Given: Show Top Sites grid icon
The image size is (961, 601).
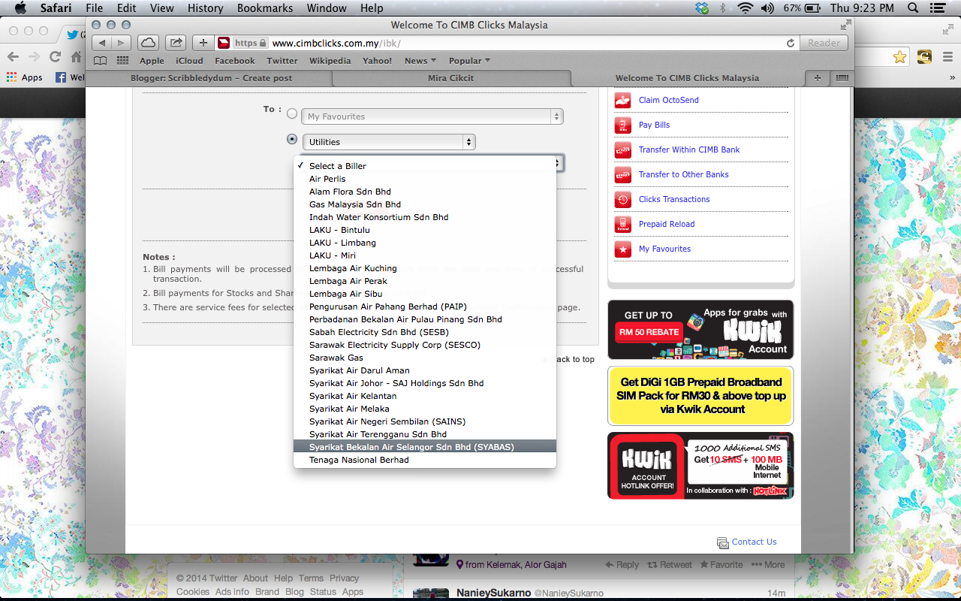Looking at the screenshot, I should tap(122, 61).
